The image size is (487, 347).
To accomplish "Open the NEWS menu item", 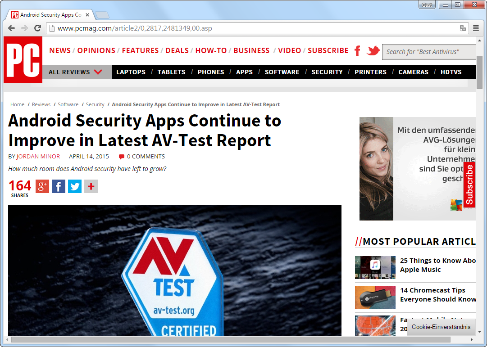I will point(59,50).
